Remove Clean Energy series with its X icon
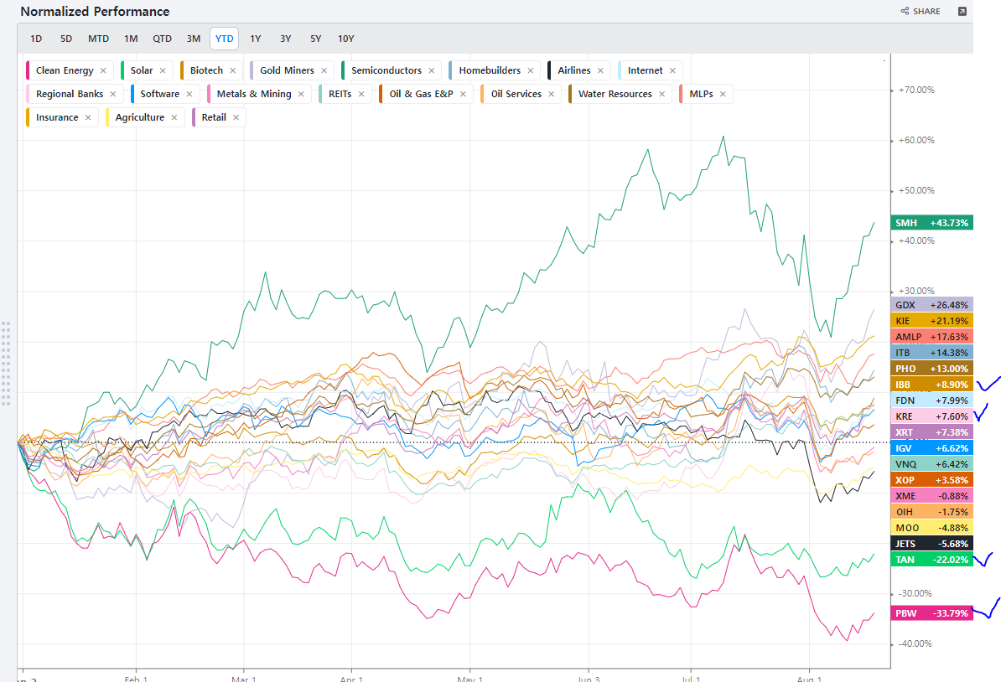The image size is (1001, 682). pyautogui.click(x=103, y=71)
